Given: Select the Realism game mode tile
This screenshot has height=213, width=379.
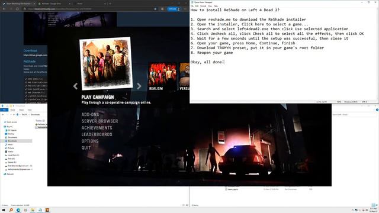Looking at the screenshot, I should pos(162,76).
